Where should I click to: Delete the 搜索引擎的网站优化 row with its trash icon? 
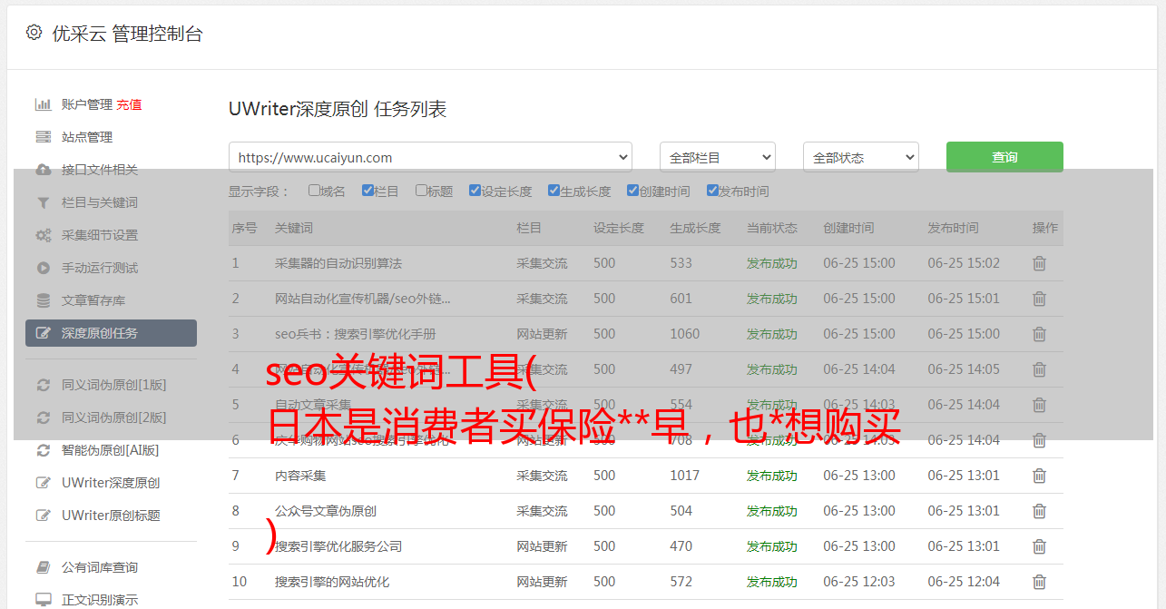(x=1040, y=582)
